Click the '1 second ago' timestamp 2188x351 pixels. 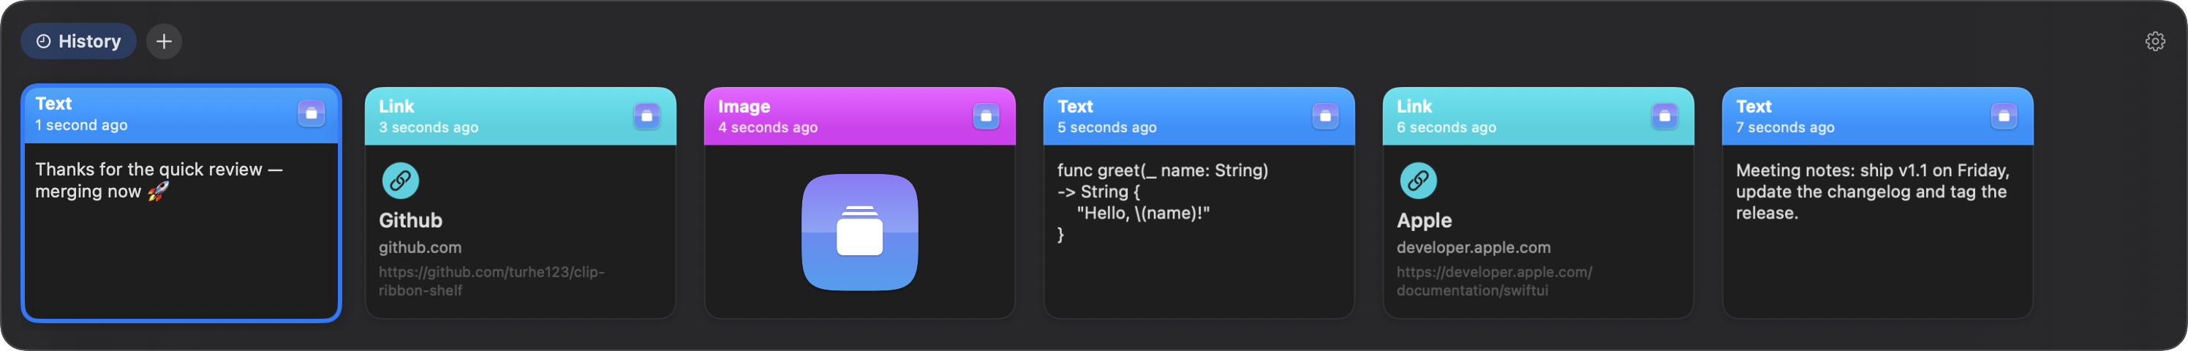[x=82, y=125]
